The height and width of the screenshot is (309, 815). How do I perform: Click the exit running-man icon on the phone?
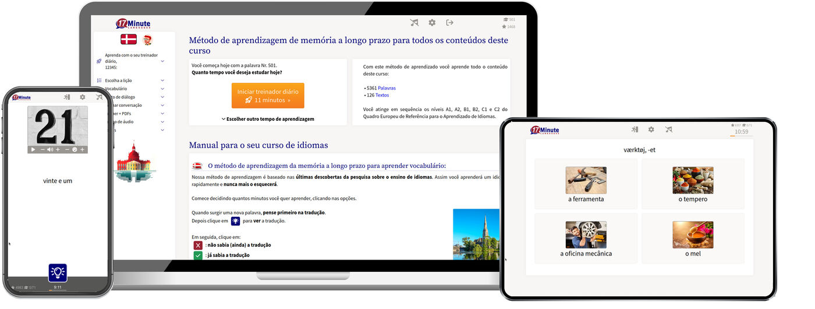(x=67, y=98)
